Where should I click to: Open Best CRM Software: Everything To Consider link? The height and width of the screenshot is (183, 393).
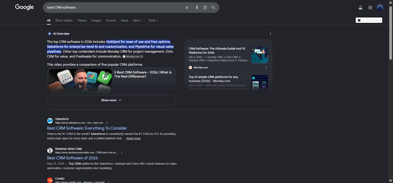point(87,128)
